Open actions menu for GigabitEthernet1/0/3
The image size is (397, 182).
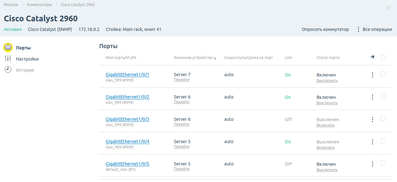coord(372,120)
